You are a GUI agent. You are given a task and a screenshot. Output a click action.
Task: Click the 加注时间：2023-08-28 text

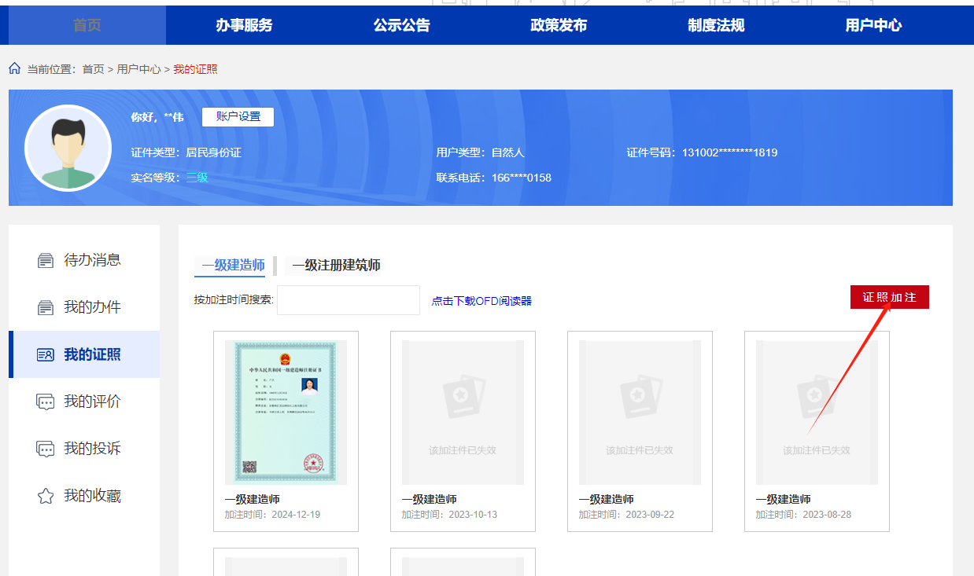[803, 515]
